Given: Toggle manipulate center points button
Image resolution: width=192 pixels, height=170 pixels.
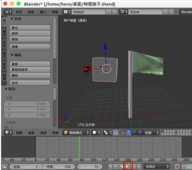Looking at the screenshot, I should 115,133.
